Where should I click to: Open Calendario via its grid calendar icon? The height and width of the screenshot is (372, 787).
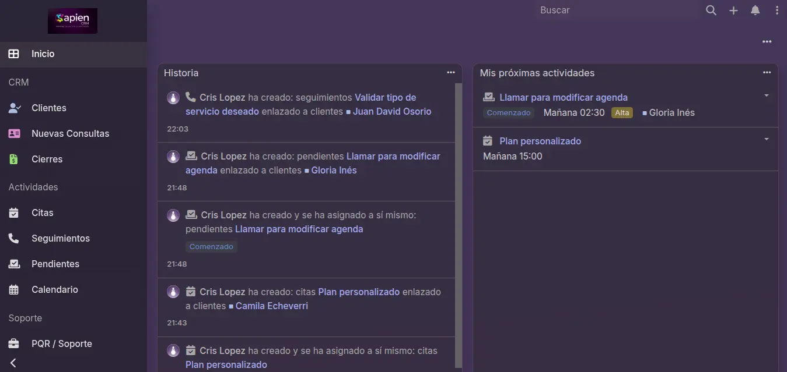coord(13,289)
